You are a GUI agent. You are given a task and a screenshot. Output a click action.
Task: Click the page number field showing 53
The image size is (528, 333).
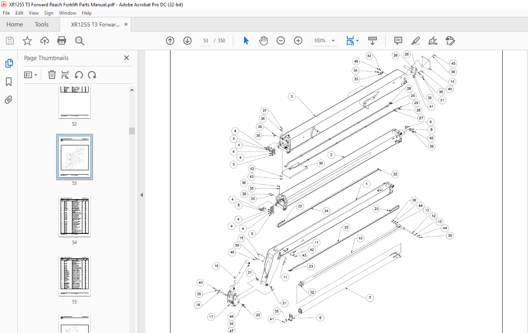coord(206,41)
